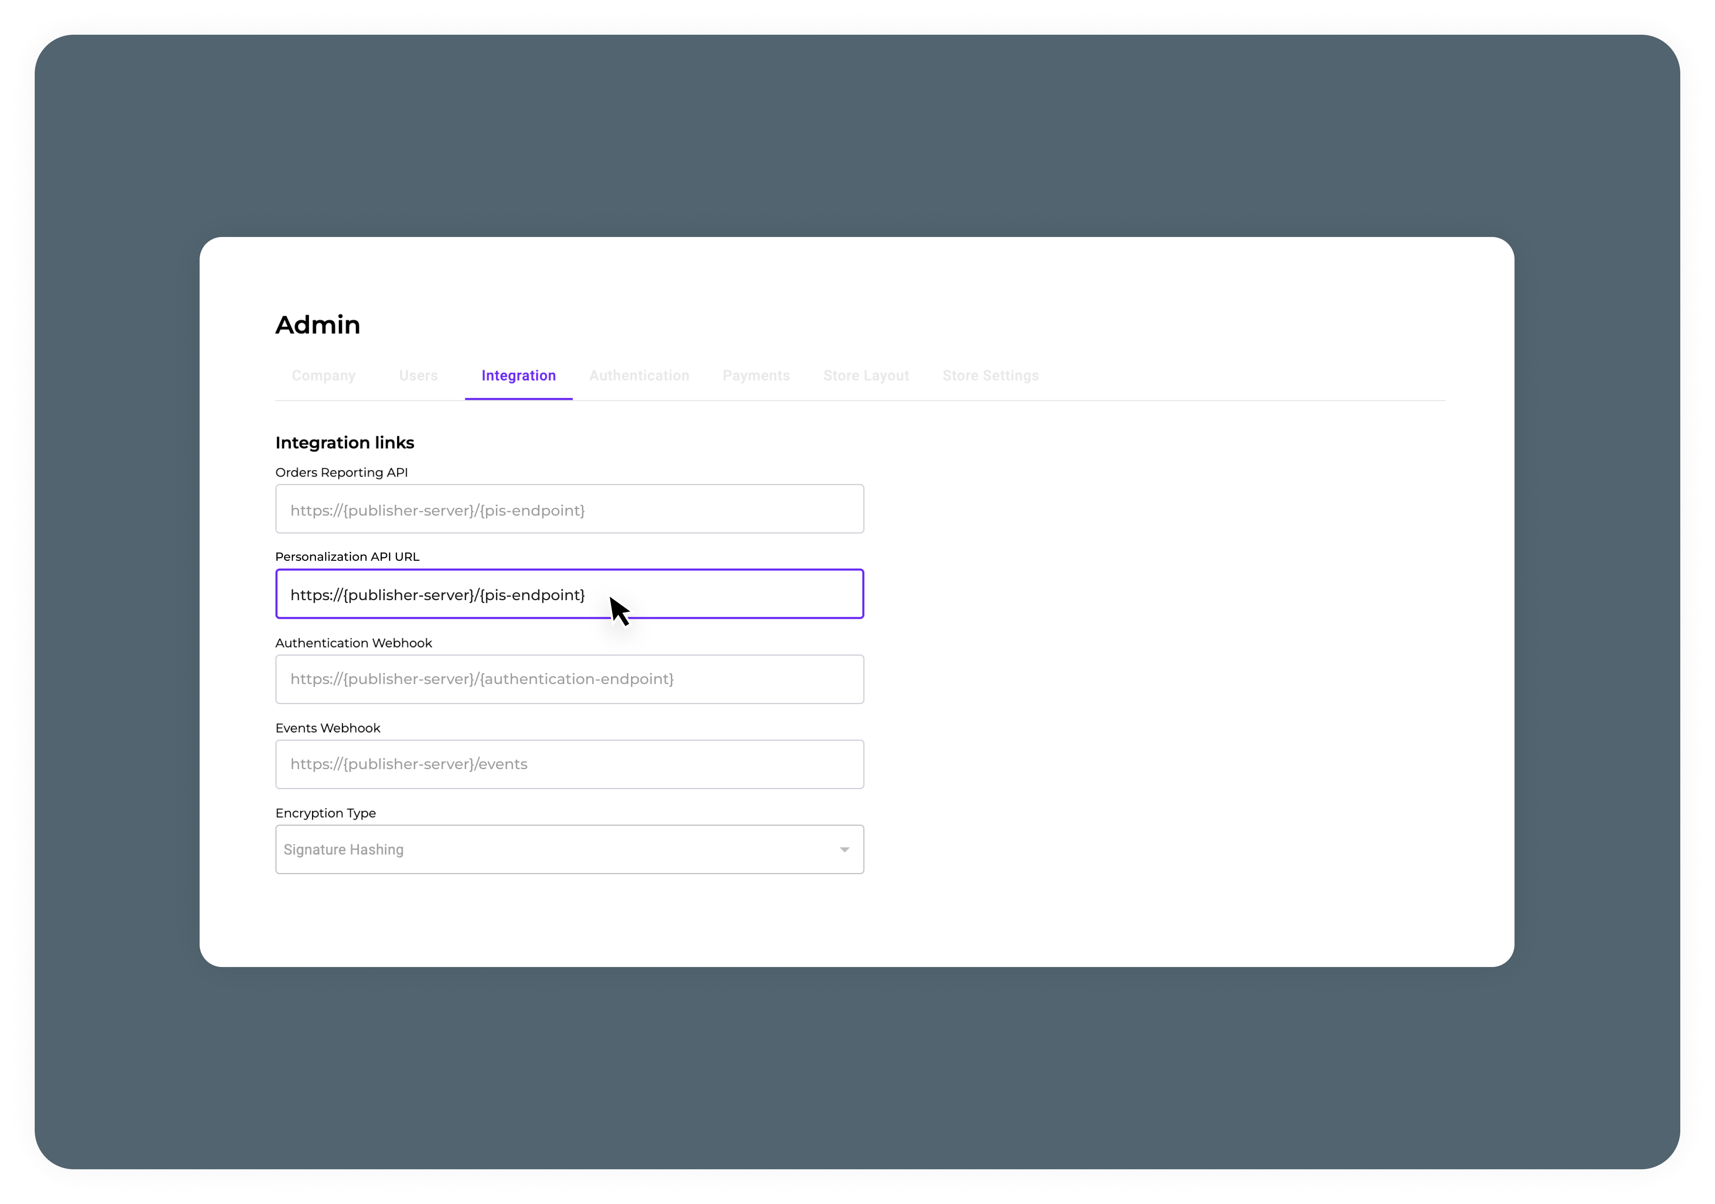Image resolution: width=1715 pixels, height=1204 pixels.
Task: Open the Payments tab
Action: (x=756, y=376)
